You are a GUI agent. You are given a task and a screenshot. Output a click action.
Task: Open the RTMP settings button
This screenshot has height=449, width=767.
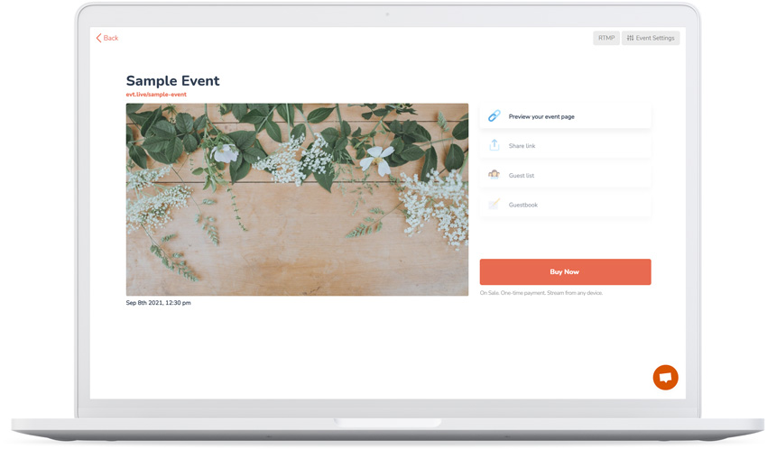(x=605, y=38)
